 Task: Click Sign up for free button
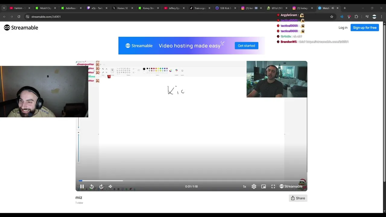[x=365, y=28]
